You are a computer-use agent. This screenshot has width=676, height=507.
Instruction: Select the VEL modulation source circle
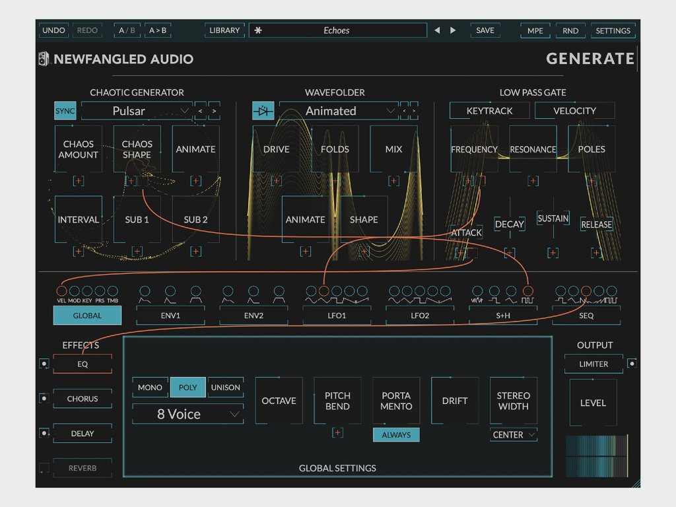point(61,290)
